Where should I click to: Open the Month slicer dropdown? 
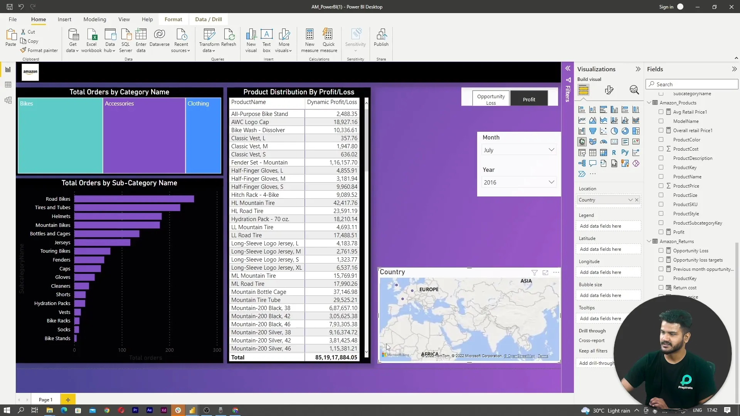click(551, 150)
